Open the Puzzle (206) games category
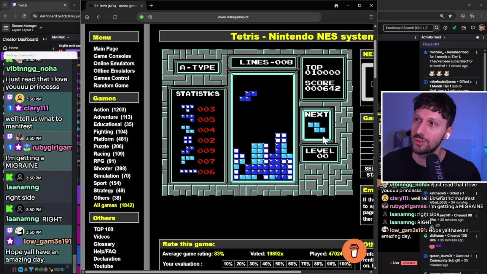Screen dimensions: 487x274 [x=109, y=147]
